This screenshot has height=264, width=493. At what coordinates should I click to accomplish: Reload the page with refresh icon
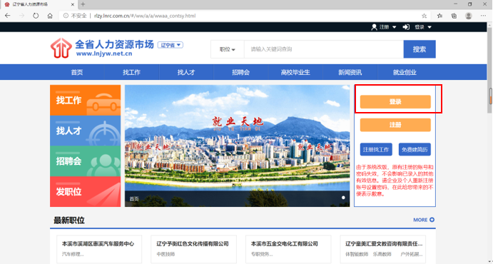[x=36, y=16]
